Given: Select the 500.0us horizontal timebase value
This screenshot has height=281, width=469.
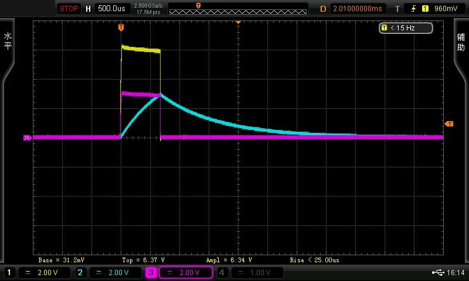Looking at the screenshot, I should pos(112,8).
